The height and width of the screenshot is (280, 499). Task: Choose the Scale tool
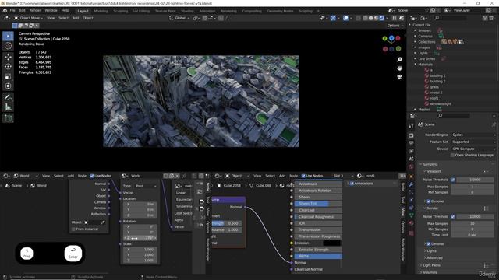point(8,76)
